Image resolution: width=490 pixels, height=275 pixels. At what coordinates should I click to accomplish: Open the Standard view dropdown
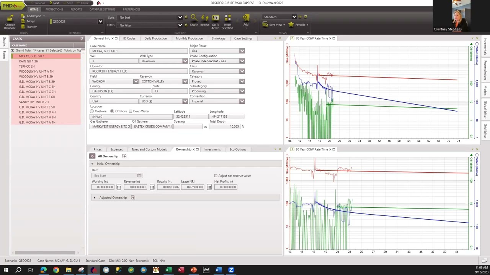[294, 17]
